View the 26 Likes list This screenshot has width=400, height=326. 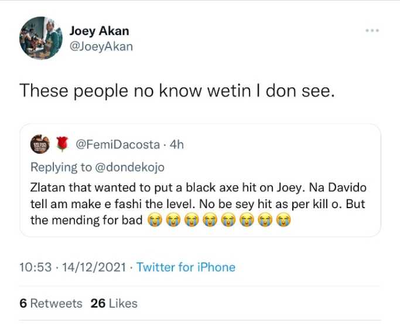(x=114, y=303)
